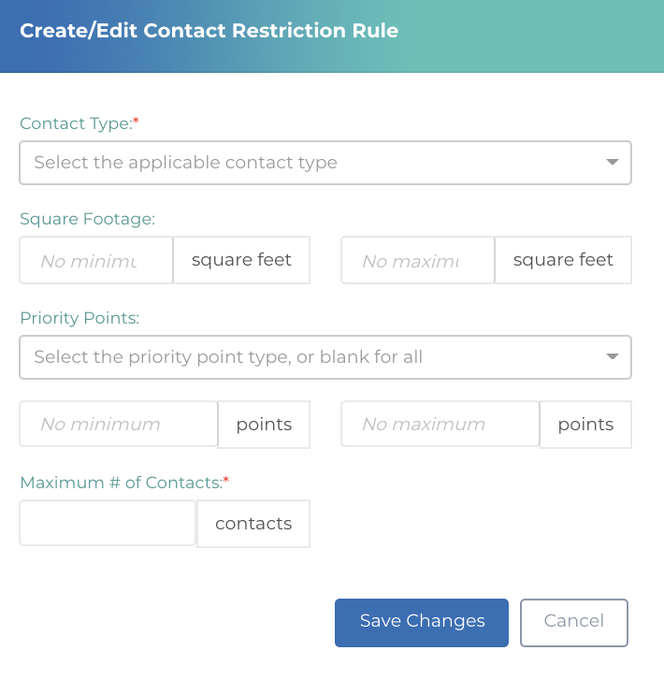This screenshot has height=694, width=664.
Task: Cancel the contact restriction rule dialog
Action: point(574,622)
